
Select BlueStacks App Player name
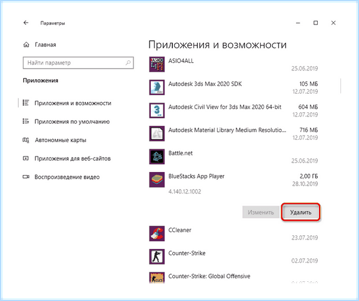point(196,176)
